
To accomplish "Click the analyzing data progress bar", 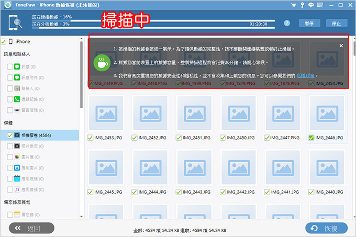I will coord(153,28).
